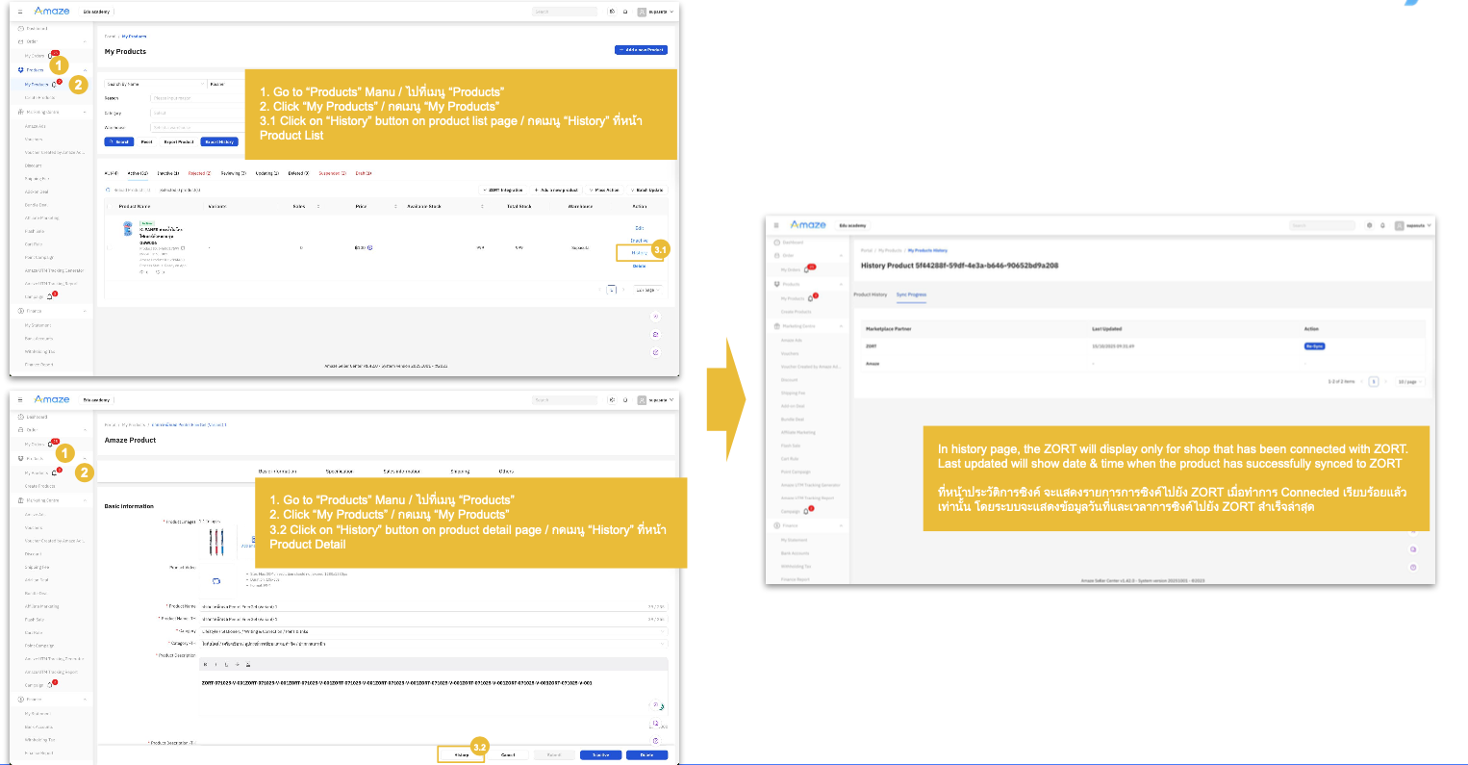The height and width of the screenshot is (765, 1468).
Task: Click the Export History button
Action: [x=219, y=141]
